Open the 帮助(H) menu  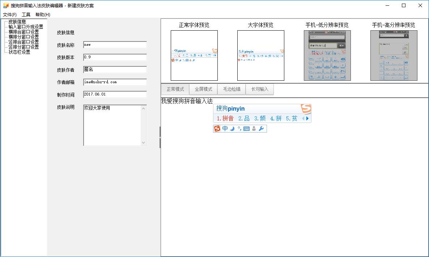43,15
